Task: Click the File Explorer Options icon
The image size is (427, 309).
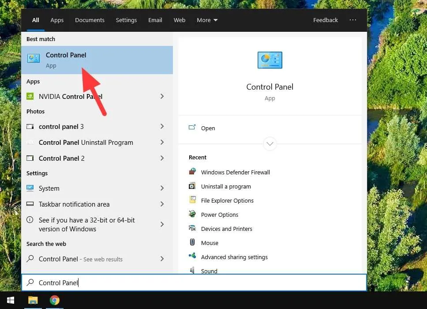Action: [x=192, y=200]
